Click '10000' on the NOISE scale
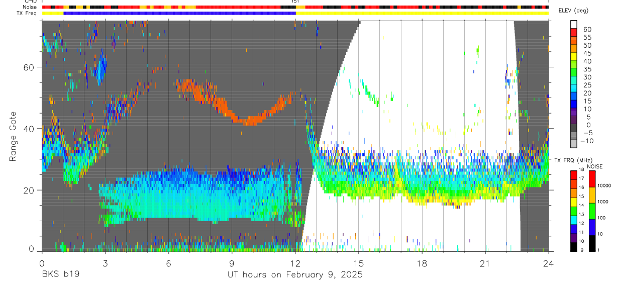 pos(605,185)
